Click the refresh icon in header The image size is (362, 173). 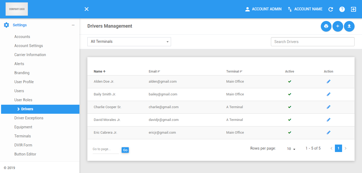[331, 9]
